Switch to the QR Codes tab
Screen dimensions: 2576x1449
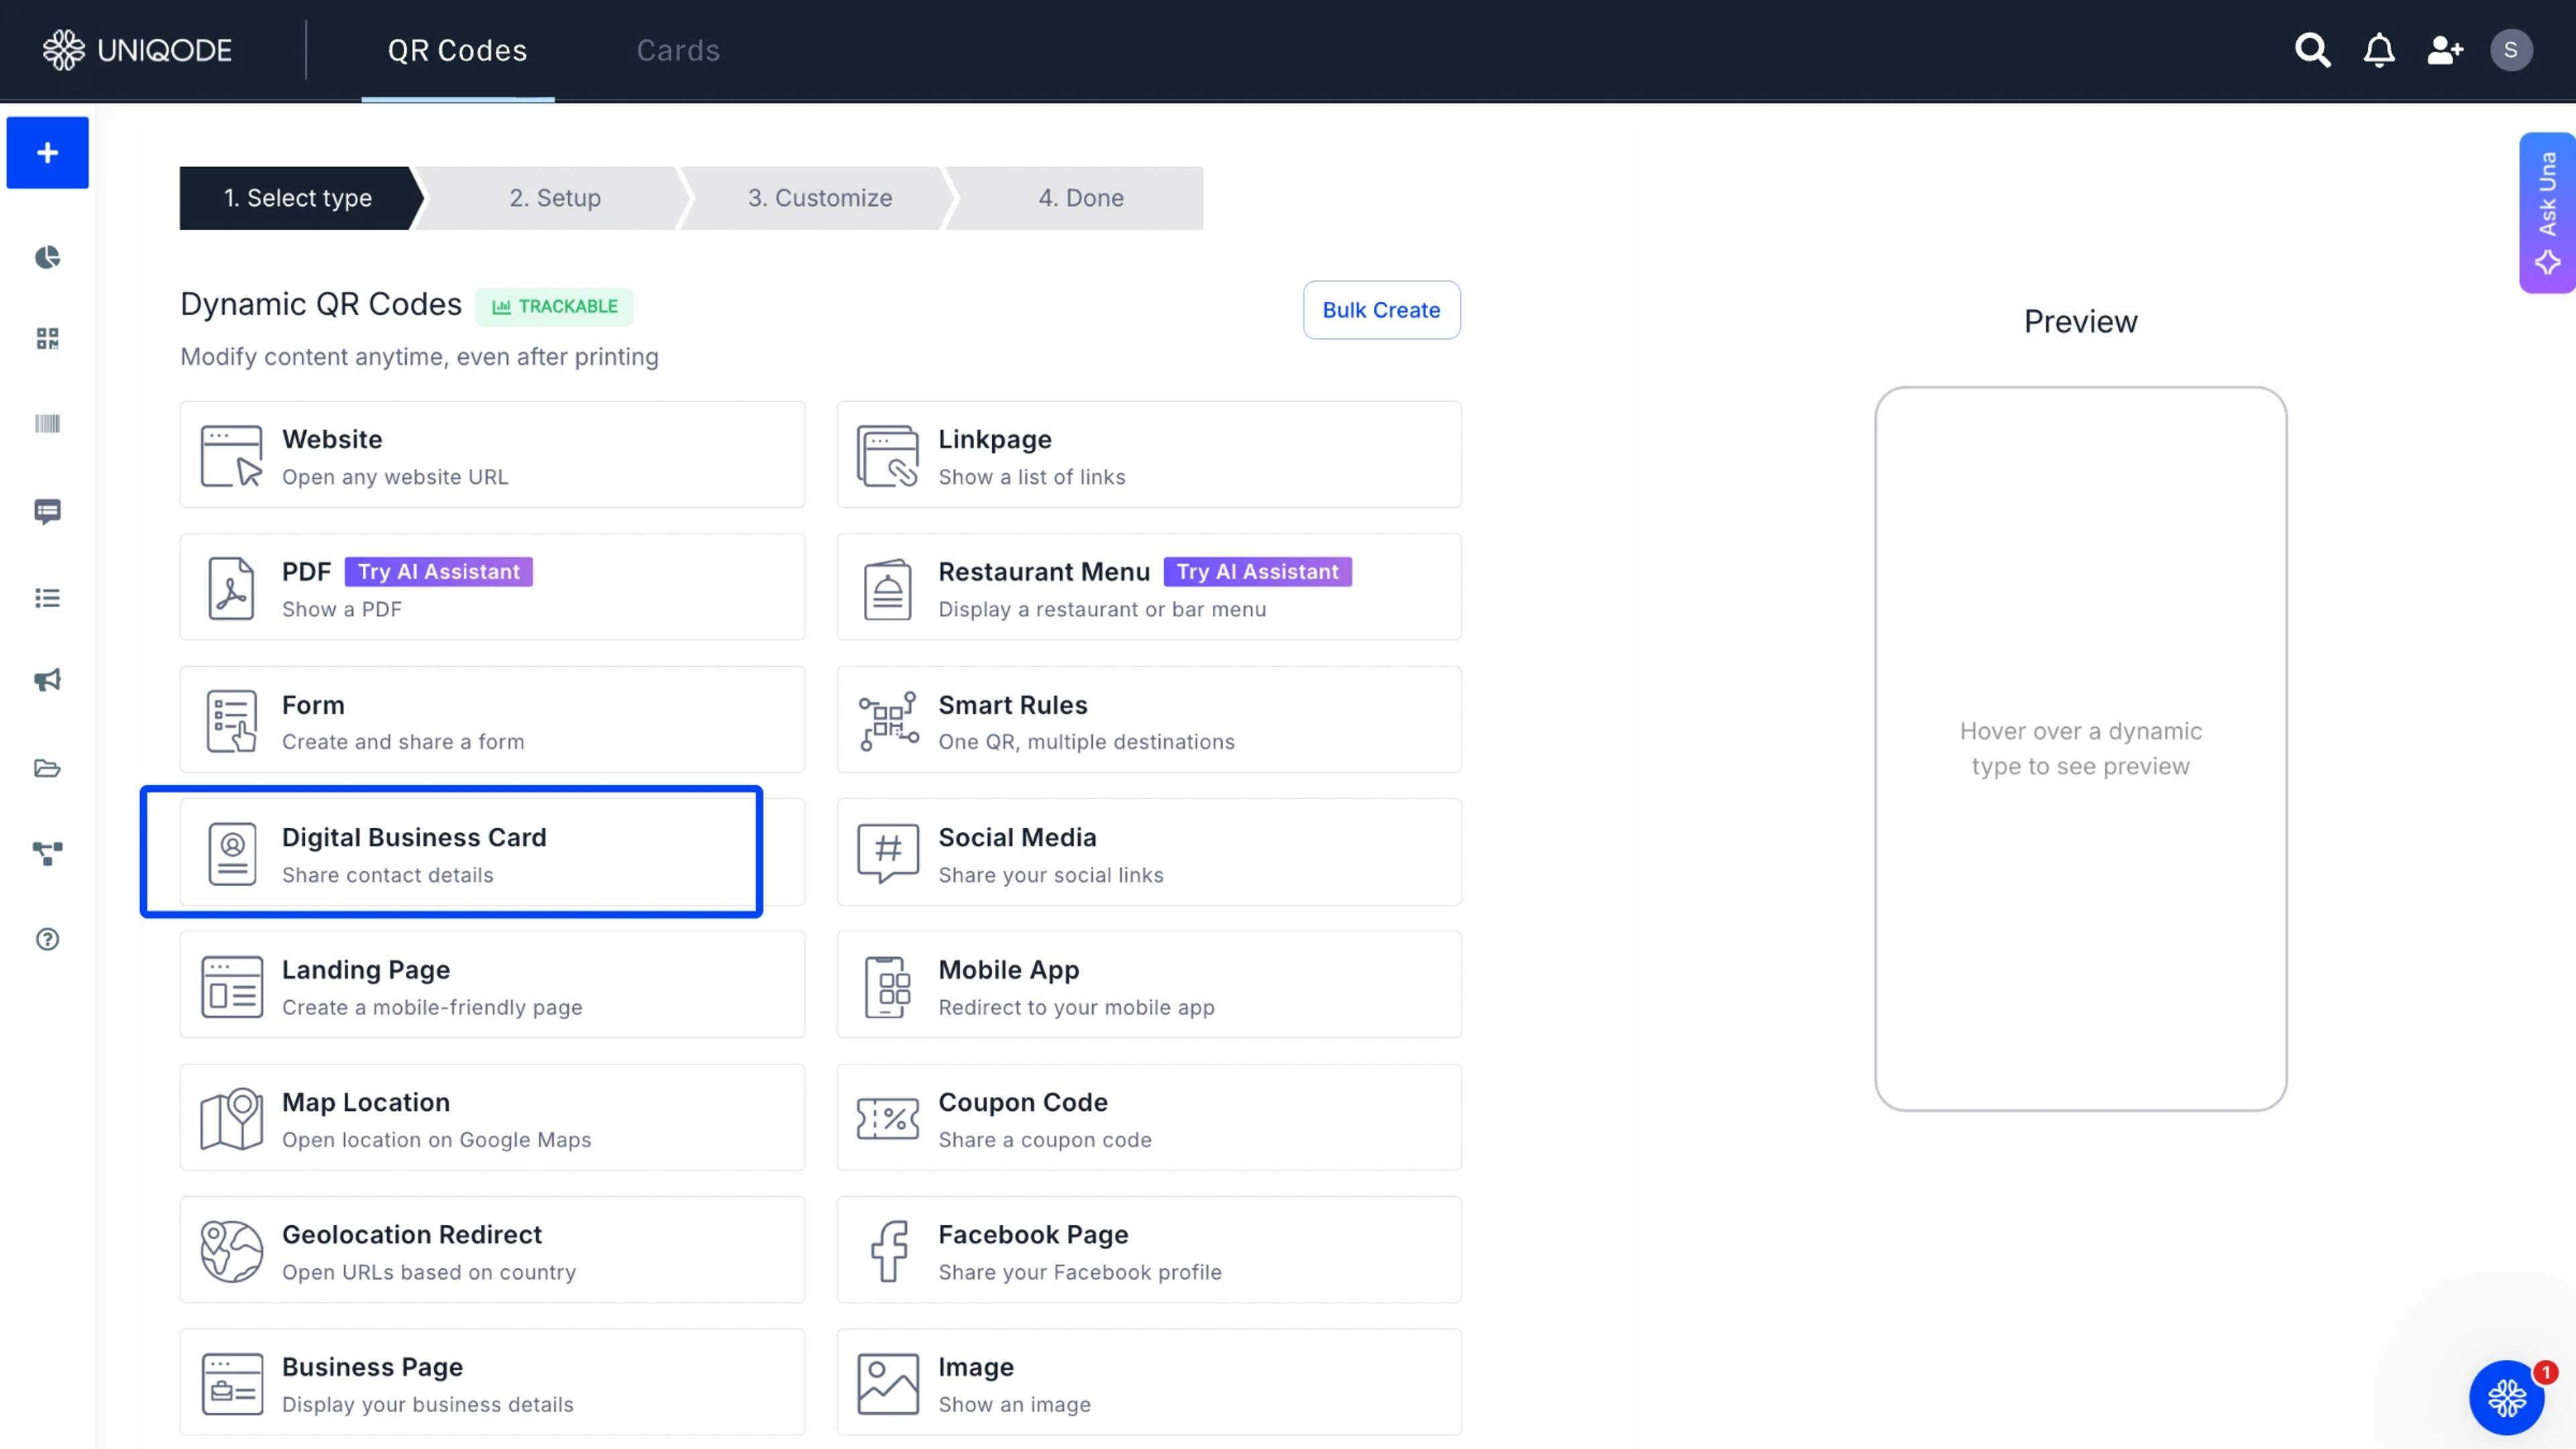[457, 51]
